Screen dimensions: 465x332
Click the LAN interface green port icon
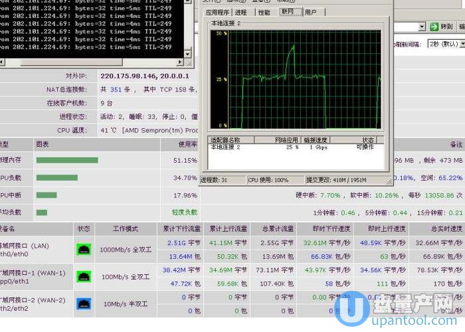pos(84,249)
